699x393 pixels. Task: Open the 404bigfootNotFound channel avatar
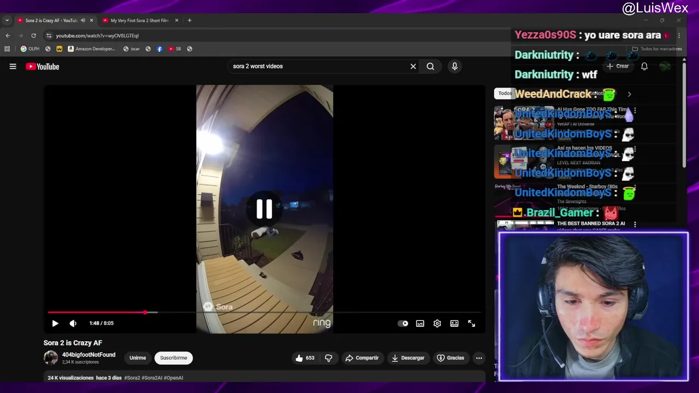pos(51,358)
